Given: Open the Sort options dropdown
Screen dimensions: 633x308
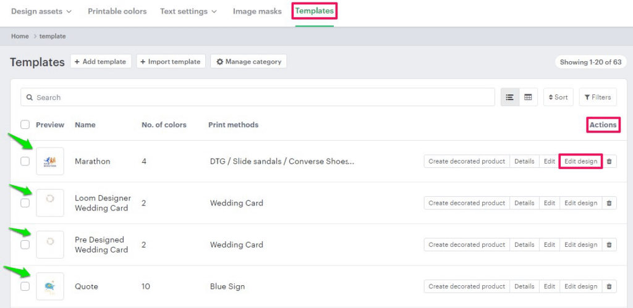Looking at the screenshot, I should [558, 98].
